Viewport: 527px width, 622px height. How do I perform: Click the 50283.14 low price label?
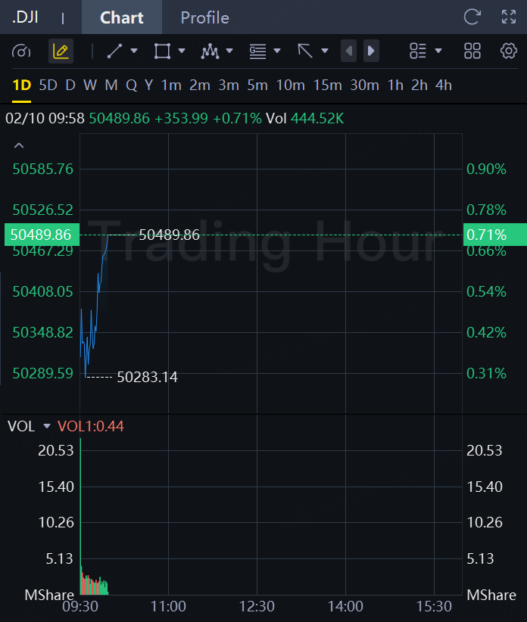147,377
